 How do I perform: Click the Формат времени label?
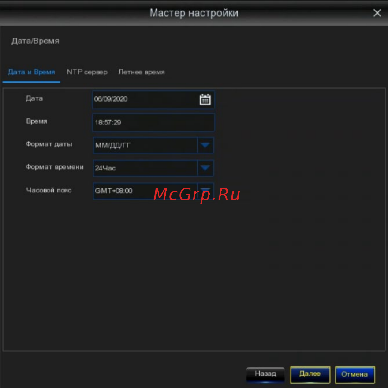pyautogui.click(x=55, y=167)
